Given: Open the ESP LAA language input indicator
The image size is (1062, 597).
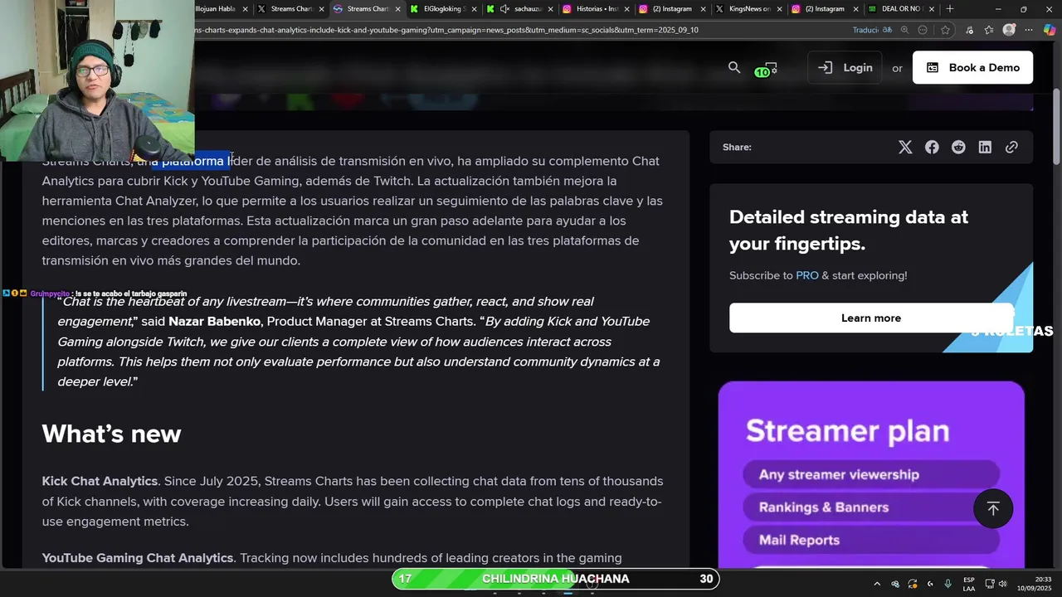Looking at the screenshot, I should pyautogui.click(x=969, y=584).
